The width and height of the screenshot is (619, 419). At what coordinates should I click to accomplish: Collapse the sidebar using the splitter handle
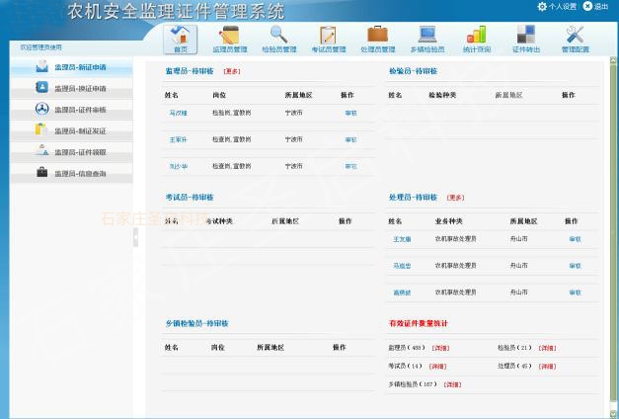click(x=136, y=237)
